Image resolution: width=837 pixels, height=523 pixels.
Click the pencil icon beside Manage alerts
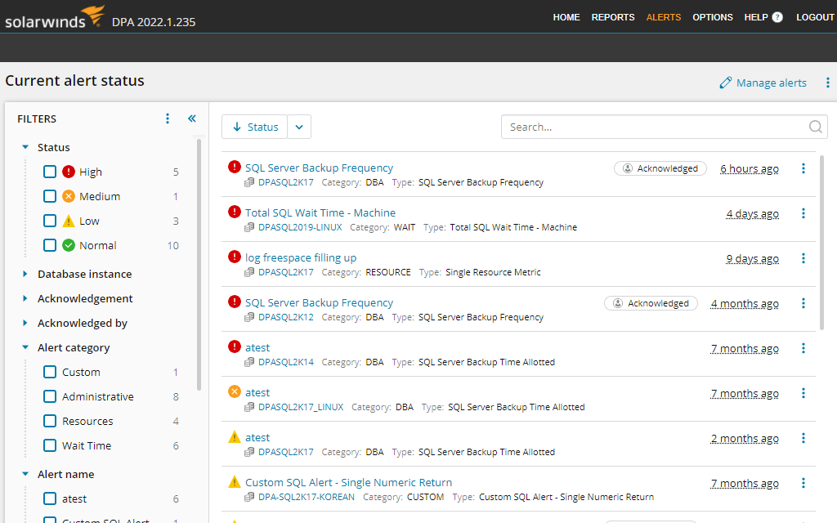pos(725,83)
